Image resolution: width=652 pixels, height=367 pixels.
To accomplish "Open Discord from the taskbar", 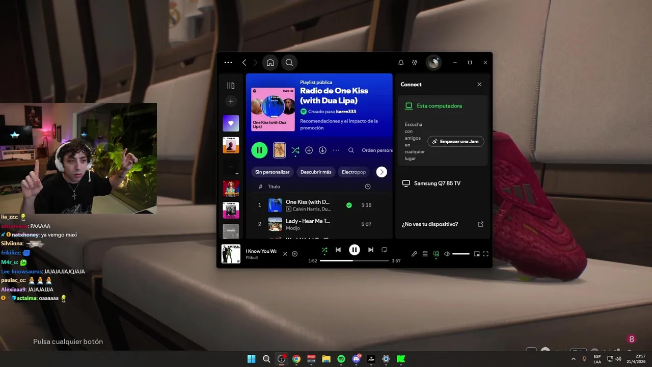I will coord(356,359).
